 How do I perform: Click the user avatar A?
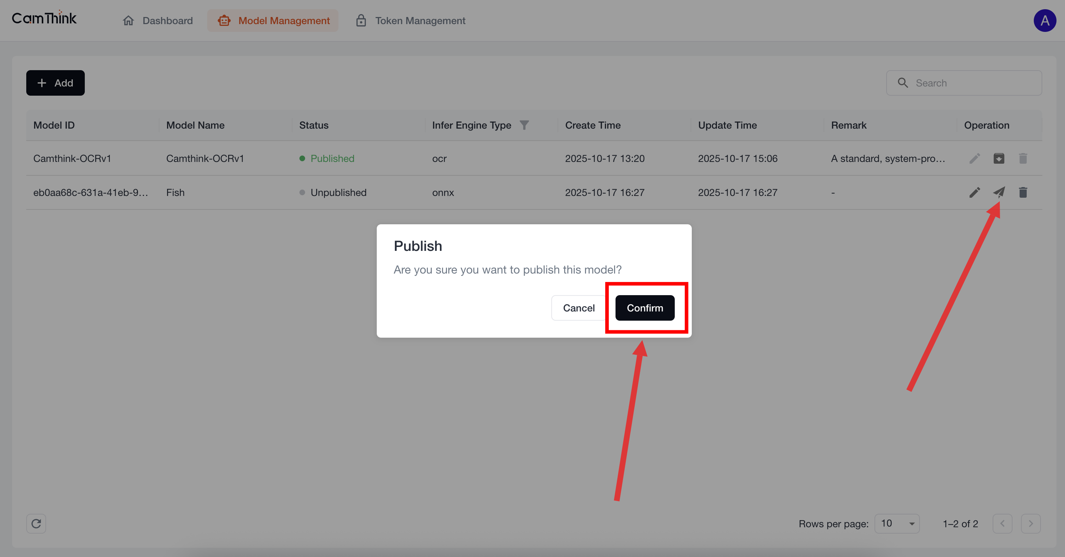pos(1044,21)
